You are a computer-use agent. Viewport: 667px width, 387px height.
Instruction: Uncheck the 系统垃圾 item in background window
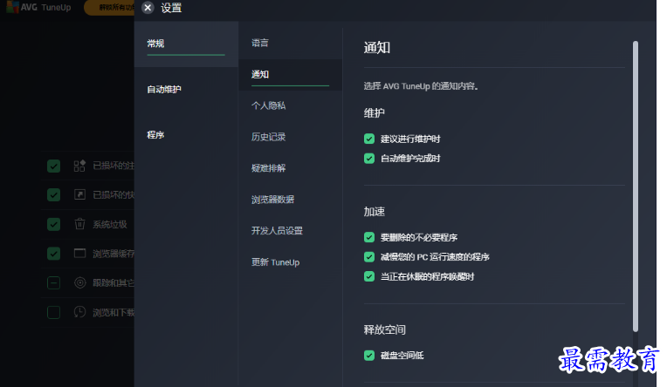[x=53, y=224]
